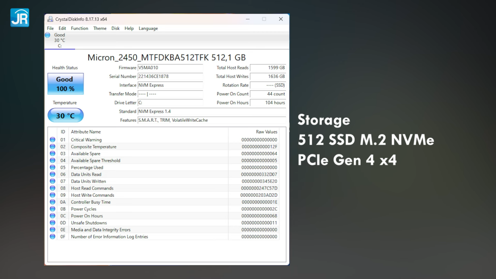Click raw value 0000000000012F
The height and width of the screenshot is (279, 496).
pos(259,146)
